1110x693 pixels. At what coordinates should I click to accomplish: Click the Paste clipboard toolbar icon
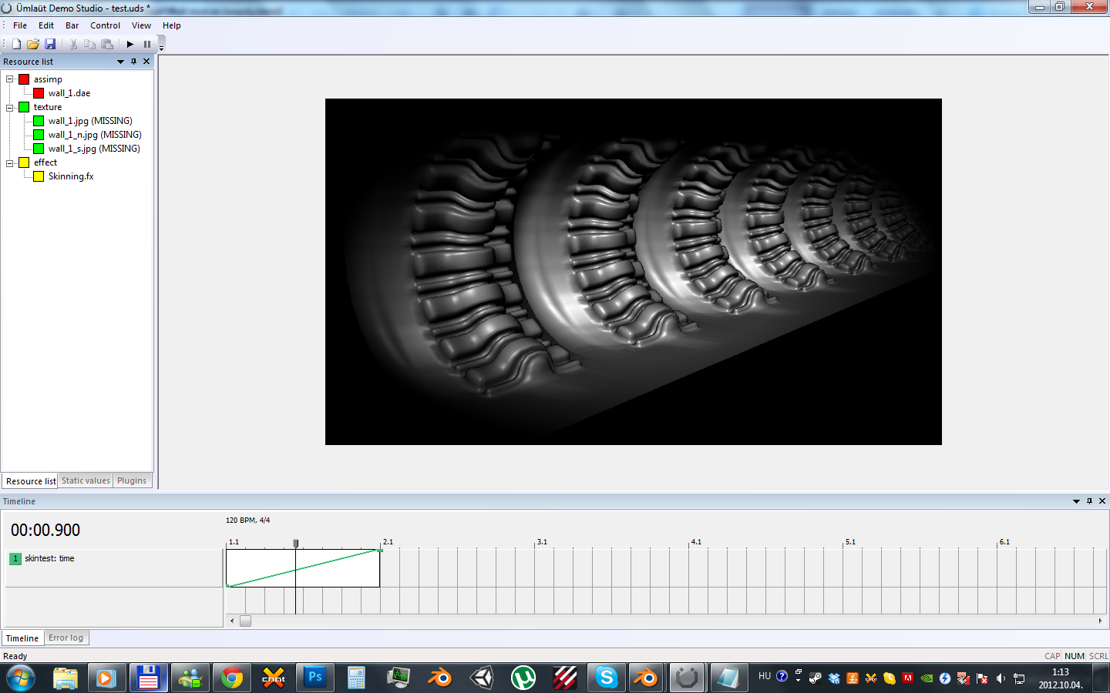(107, 44)
